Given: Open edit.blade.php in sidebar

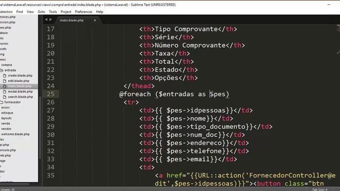Looking at the screenshot, I should 19,81.
